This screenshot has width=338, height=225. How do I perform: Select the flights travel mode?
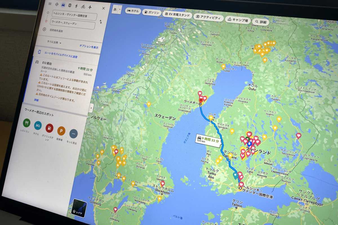(x=90, y=7)
